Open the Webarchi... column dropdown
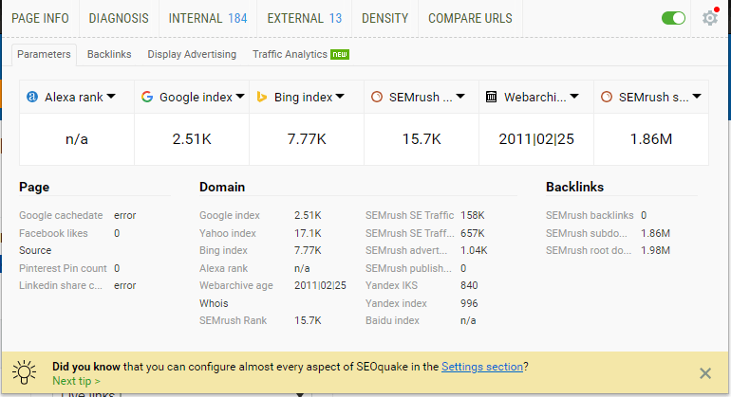This screenshot has height=397, width=731. point(574,97)
